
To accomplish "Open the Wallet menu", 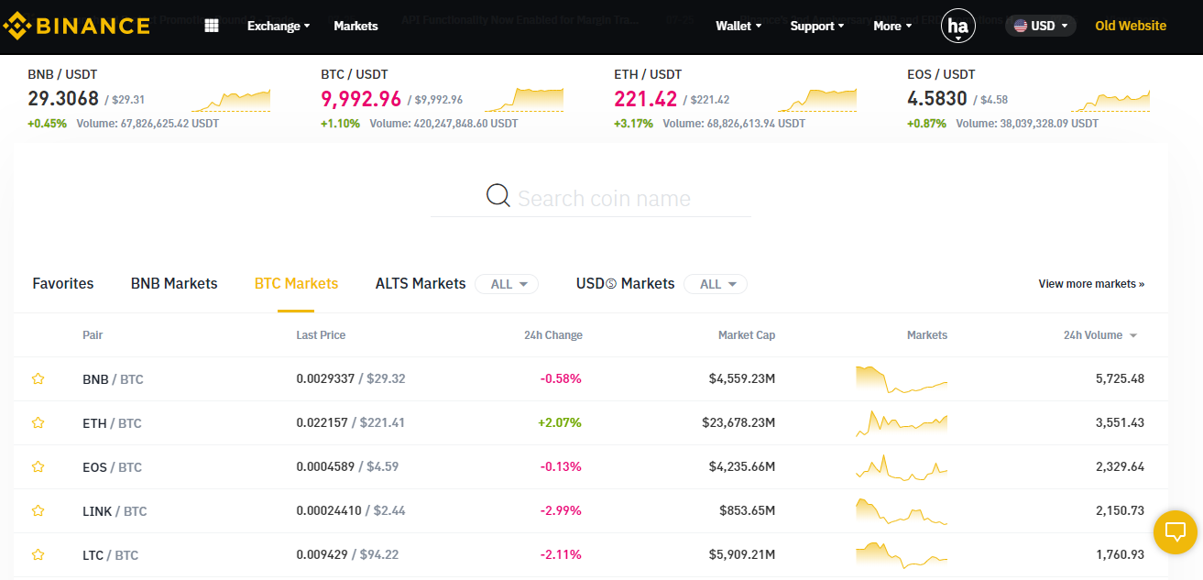I will 738,26.
